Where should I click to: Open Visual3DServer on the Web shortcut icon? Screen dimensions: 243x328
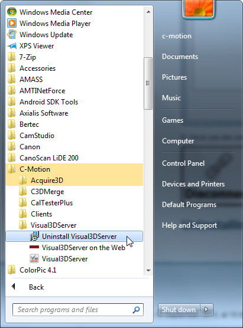(34, 247)
